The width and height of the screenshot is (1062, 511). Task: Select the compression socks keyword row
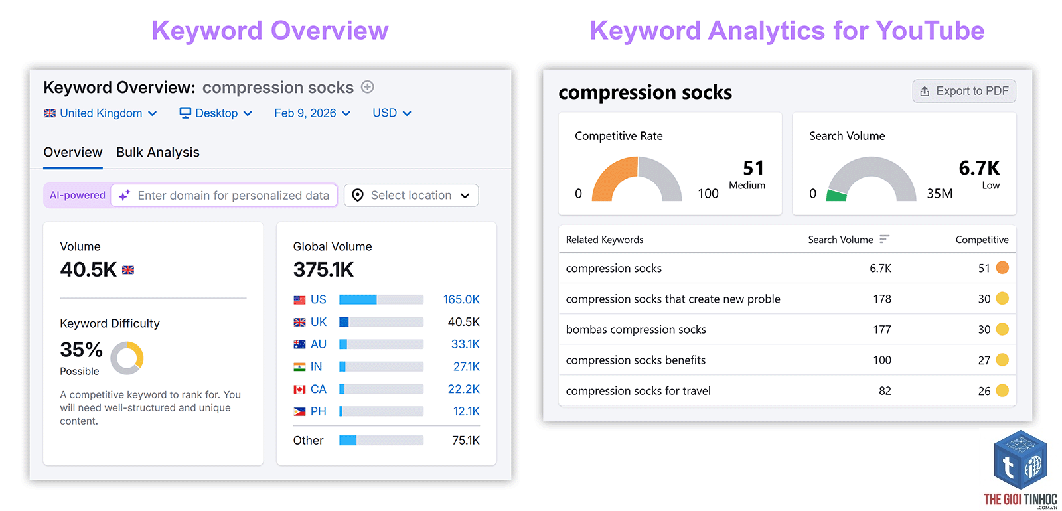[787, 268]
